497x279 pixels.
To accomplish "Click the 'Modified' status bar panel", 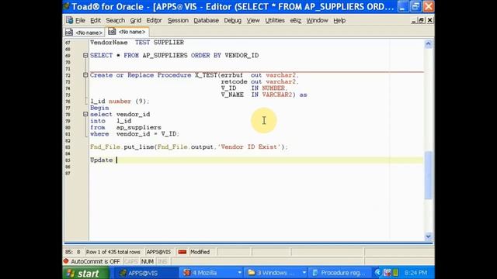I will (200, 252).
